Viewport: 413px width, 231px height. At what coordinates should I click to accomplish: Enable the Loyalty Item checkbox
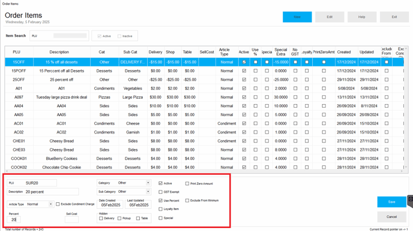click(160, 209)
